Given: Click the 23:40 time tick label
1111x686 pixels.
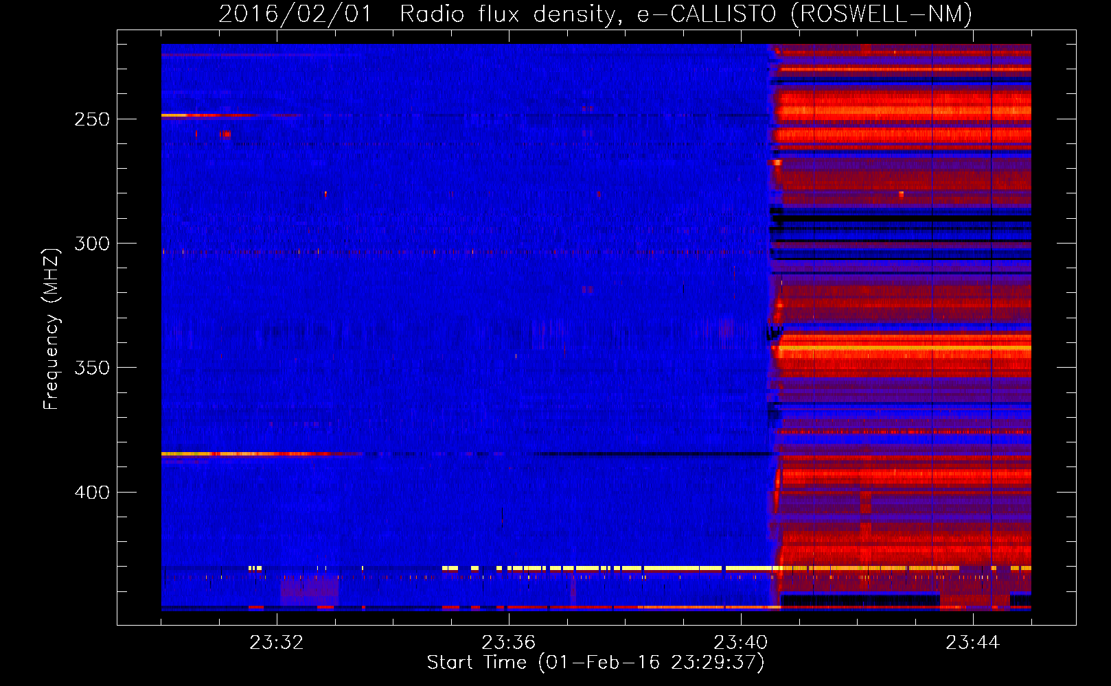Looking at the screenshot, I should [740, 643].
